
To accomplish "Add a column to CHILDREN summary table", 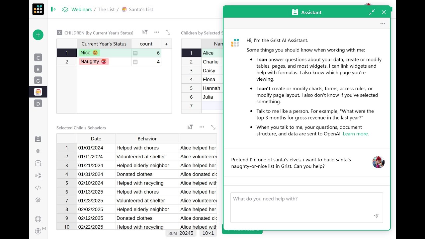I will (x=166, y=44).
